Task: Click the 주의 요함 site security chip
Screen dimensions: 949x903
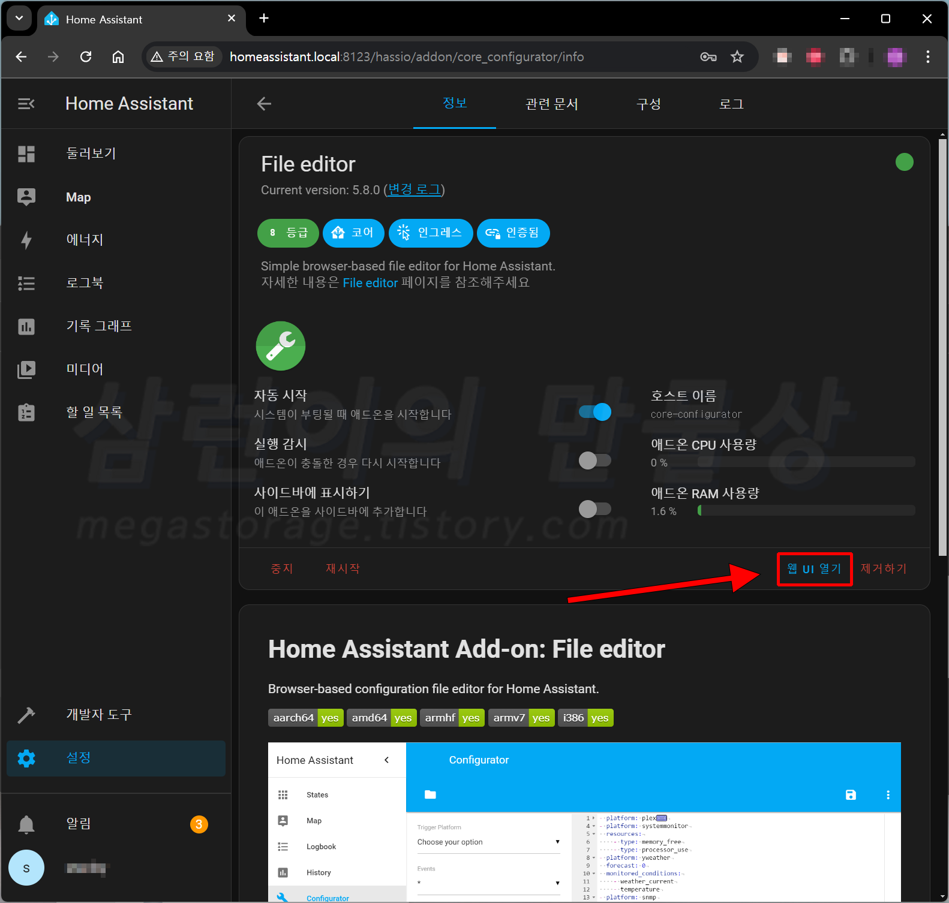Action: (183, 57)
